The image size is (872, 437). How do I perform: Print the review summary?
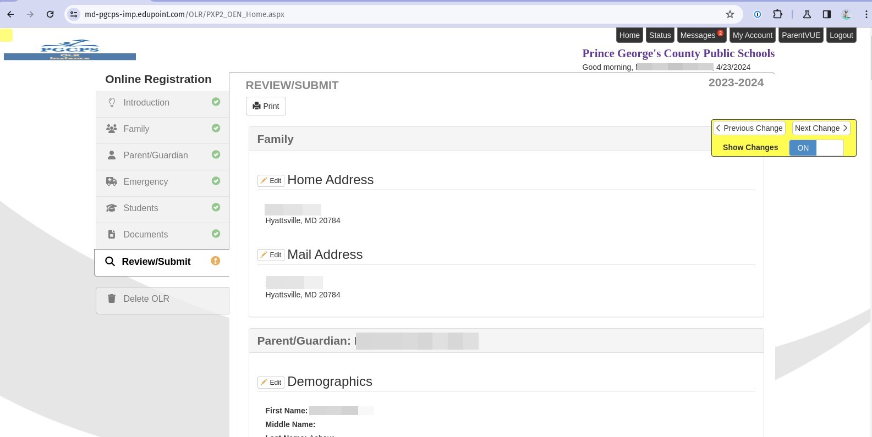[x=266, y=106]
